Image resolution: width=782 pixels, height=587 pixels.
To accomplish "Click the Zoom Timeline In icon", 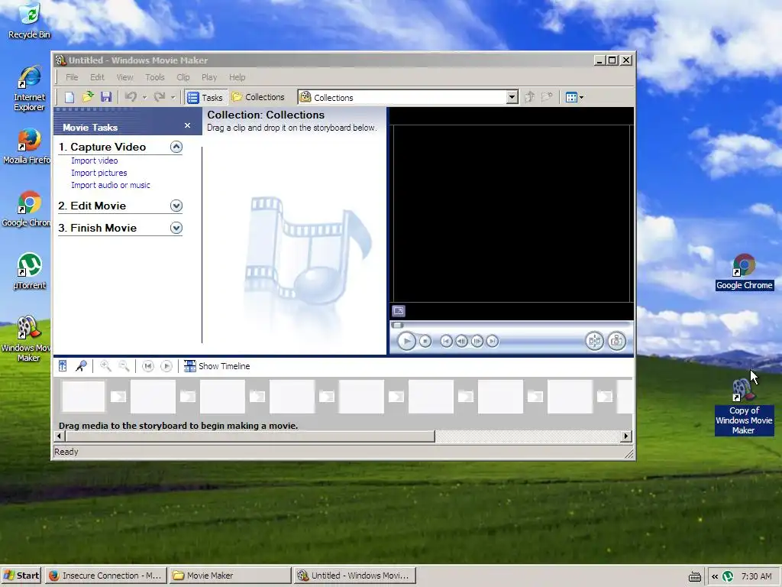I will 105,366.
